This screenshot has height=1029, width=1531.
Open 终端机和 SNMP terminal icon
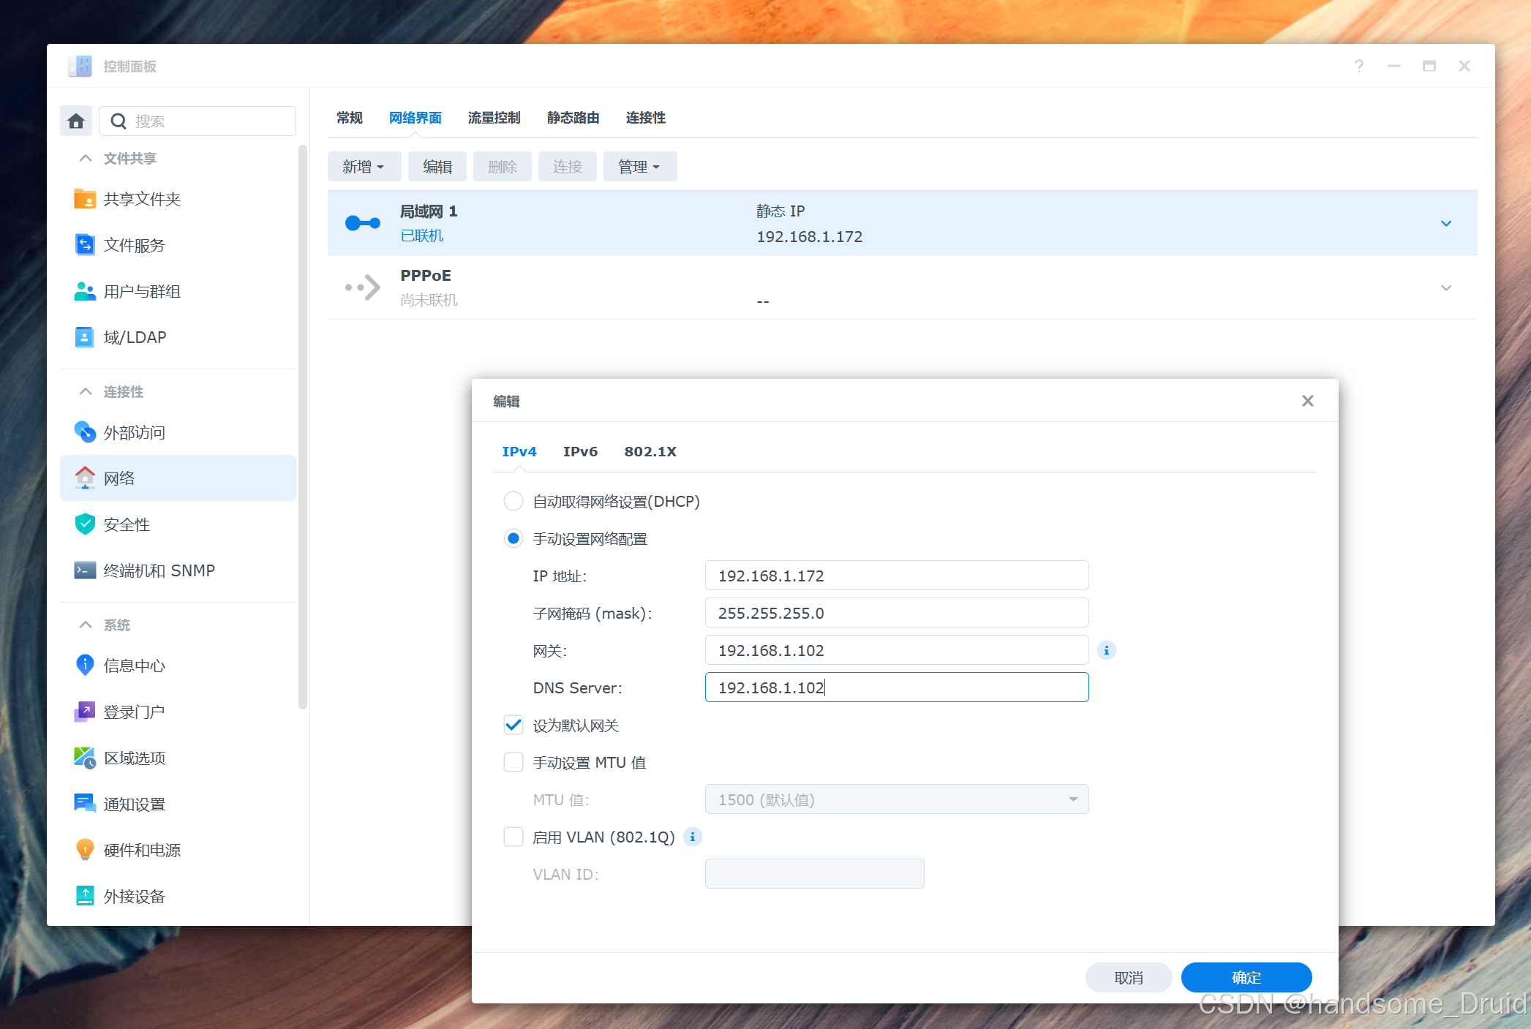coord(85,570)
